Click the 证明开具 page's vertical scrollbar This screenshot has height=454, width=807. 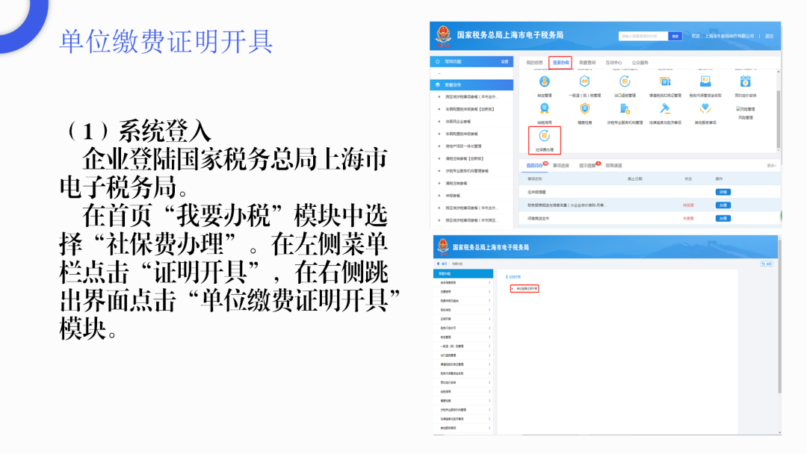pyautogui.click(x=779, y=335)
